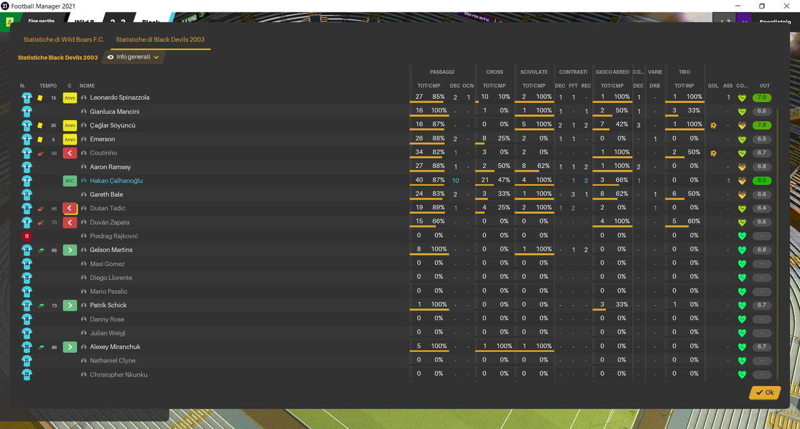Open the Info generali dropdown
Viewport: 800px width, 429px height.
(133, 57)
